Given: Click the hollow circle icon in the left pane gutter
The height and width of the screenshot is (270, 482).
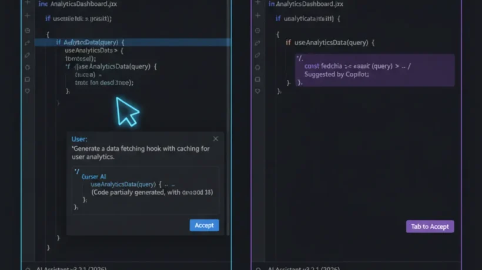Looking at the screenshot, I should 28,67.
